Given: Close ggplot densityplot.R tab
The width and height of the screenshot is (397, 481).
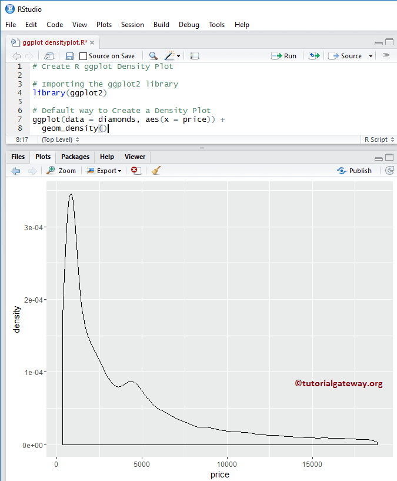Looking at the screenshot, I should (x=92, y=42).
